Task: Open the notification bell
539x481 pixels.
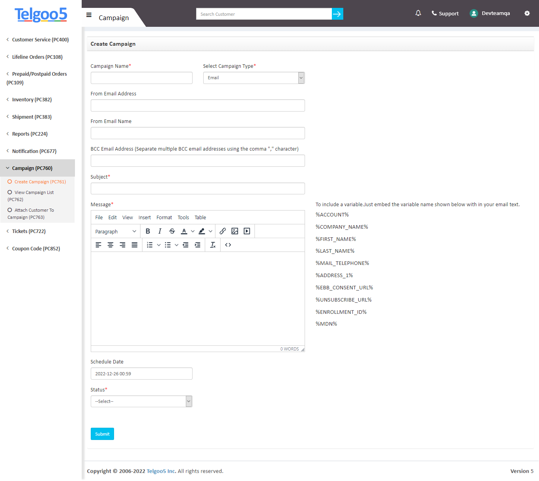Action: tap(418, 13)
